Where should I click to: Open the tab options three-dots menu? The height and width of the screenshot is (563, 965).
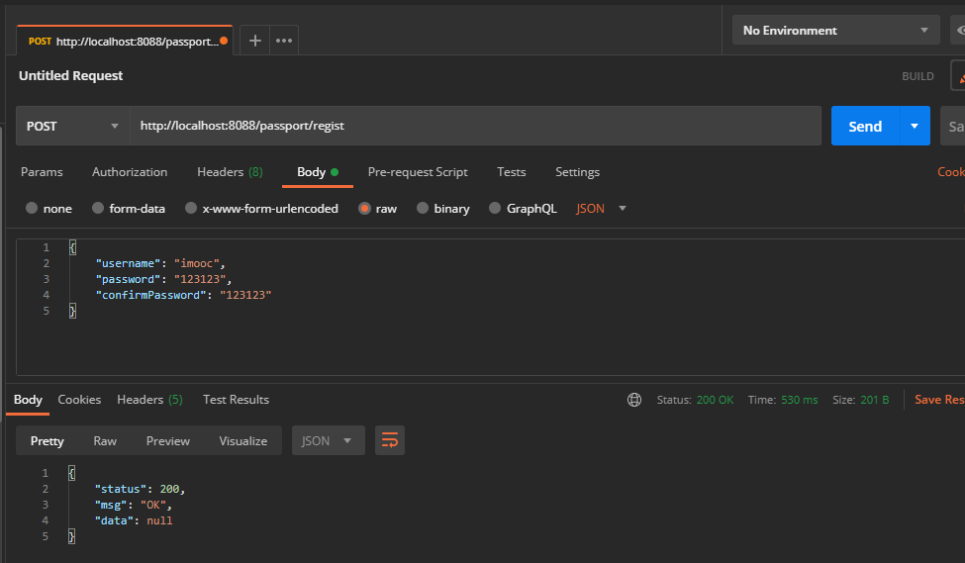coord(284,41)
